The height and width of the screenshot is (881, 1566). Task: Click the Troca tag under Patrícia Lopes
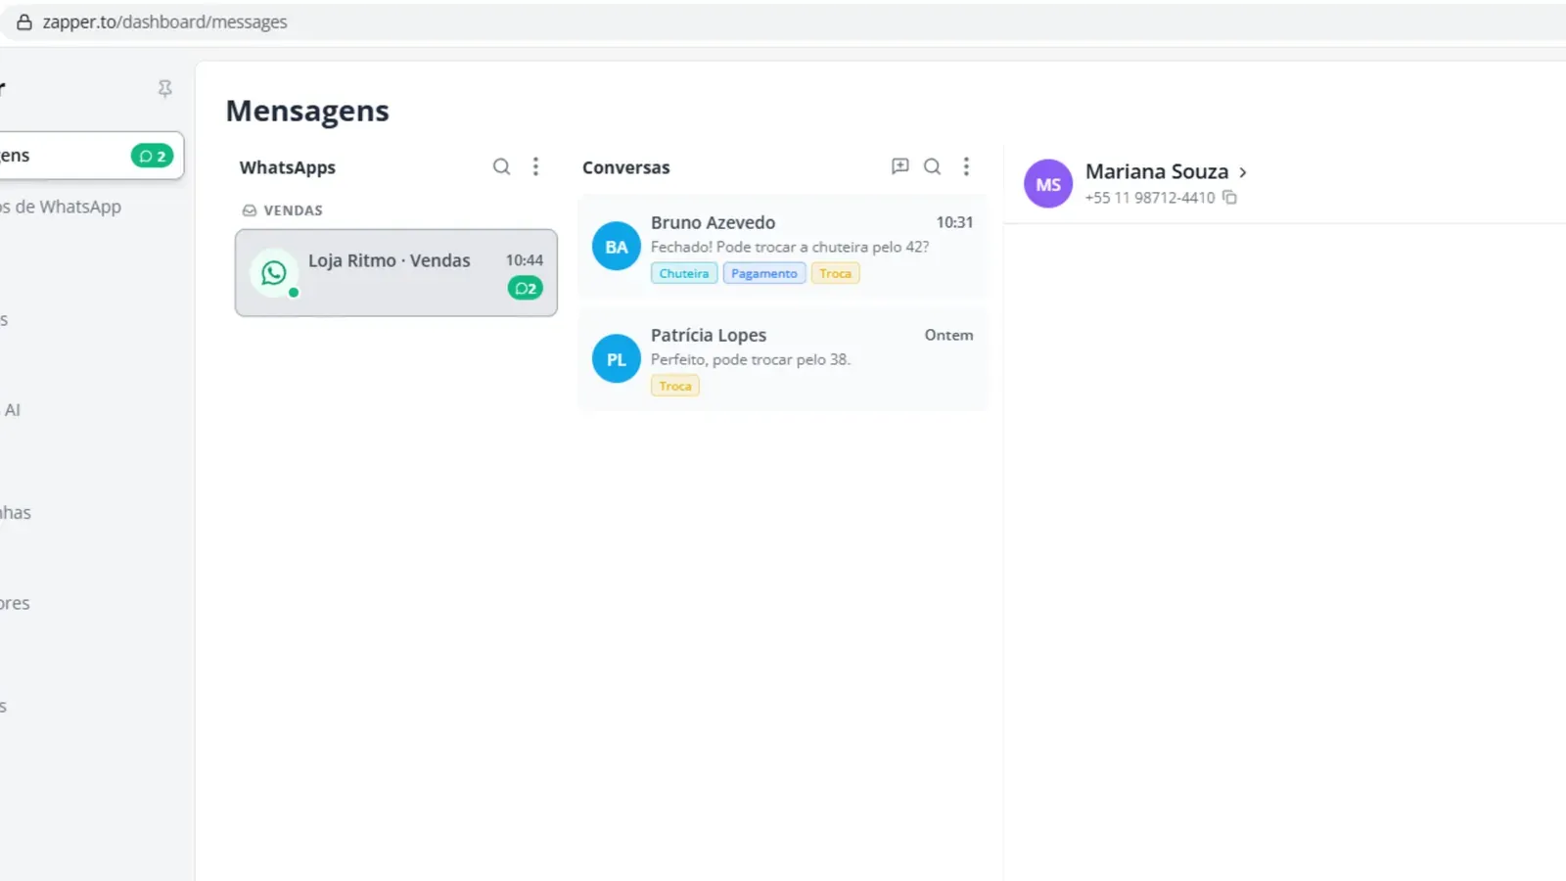[x=675, y=386]
